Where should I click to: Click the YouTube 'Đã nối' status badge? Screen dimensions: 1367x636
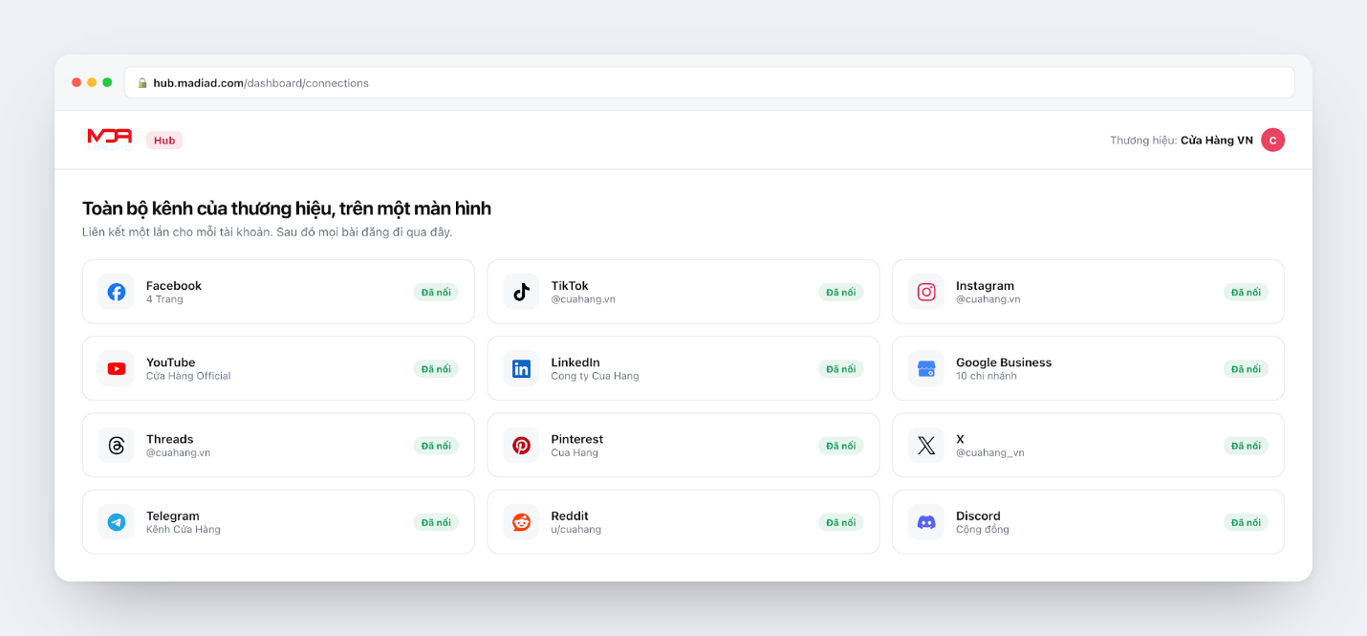tap(436, 369)
